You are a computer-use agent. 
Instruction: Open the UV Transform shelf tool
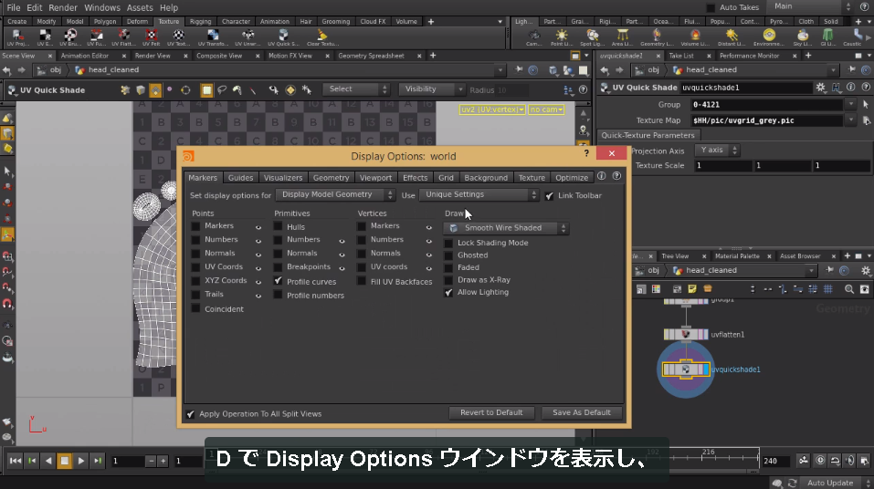213,38
